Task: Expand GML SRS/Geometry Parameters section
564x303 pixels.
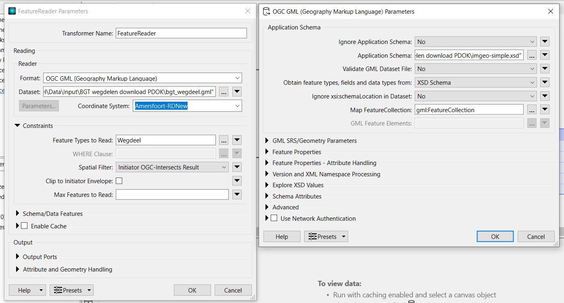Action: [267, 141]
